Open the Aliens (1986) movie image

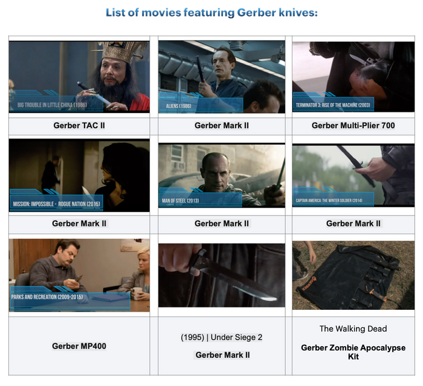pos(222,77)
